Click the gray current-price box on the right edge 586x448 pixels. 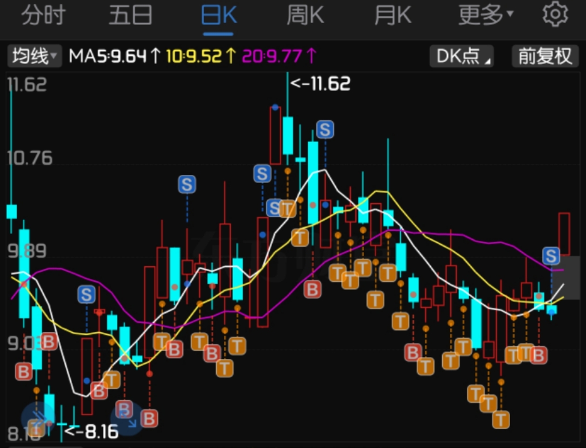pos(566,277)
